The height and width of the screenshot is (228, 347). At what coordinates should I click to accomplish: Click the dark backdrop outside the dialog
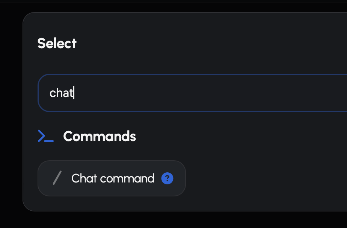[11, 113]
